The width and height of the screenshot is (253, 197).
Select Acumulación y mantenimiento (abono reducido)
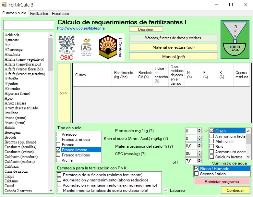(59, 180)
